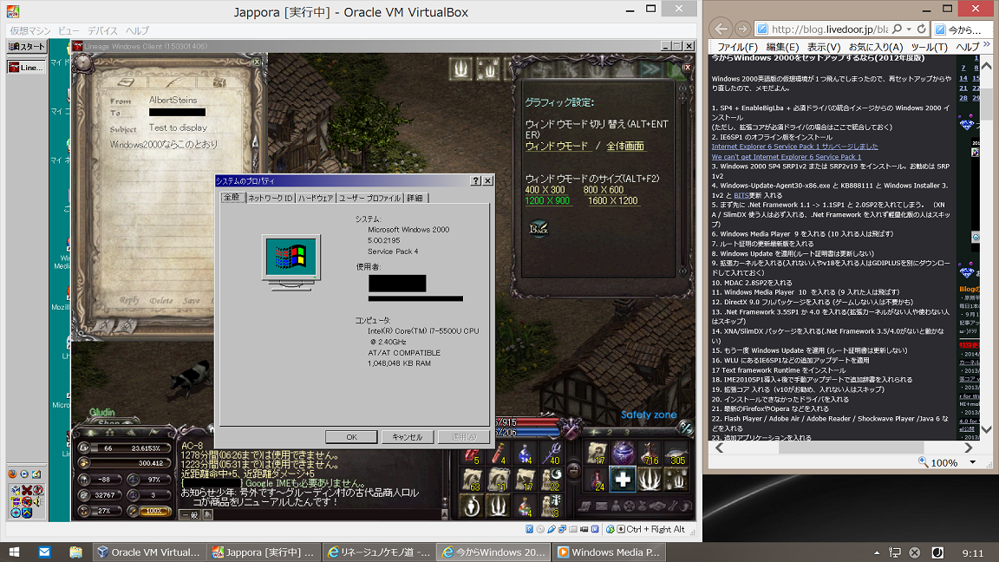The height and width of the screenshot is (562, 999).
Task: Open ツール(T) menu in Internet Explorer
Action: click(x=929, y=47)
